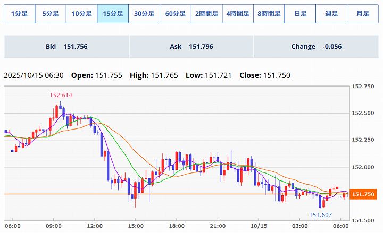383x233 pixels.
Task: Switch to 60分足 timeframe
Action: (x=176, y=14)
